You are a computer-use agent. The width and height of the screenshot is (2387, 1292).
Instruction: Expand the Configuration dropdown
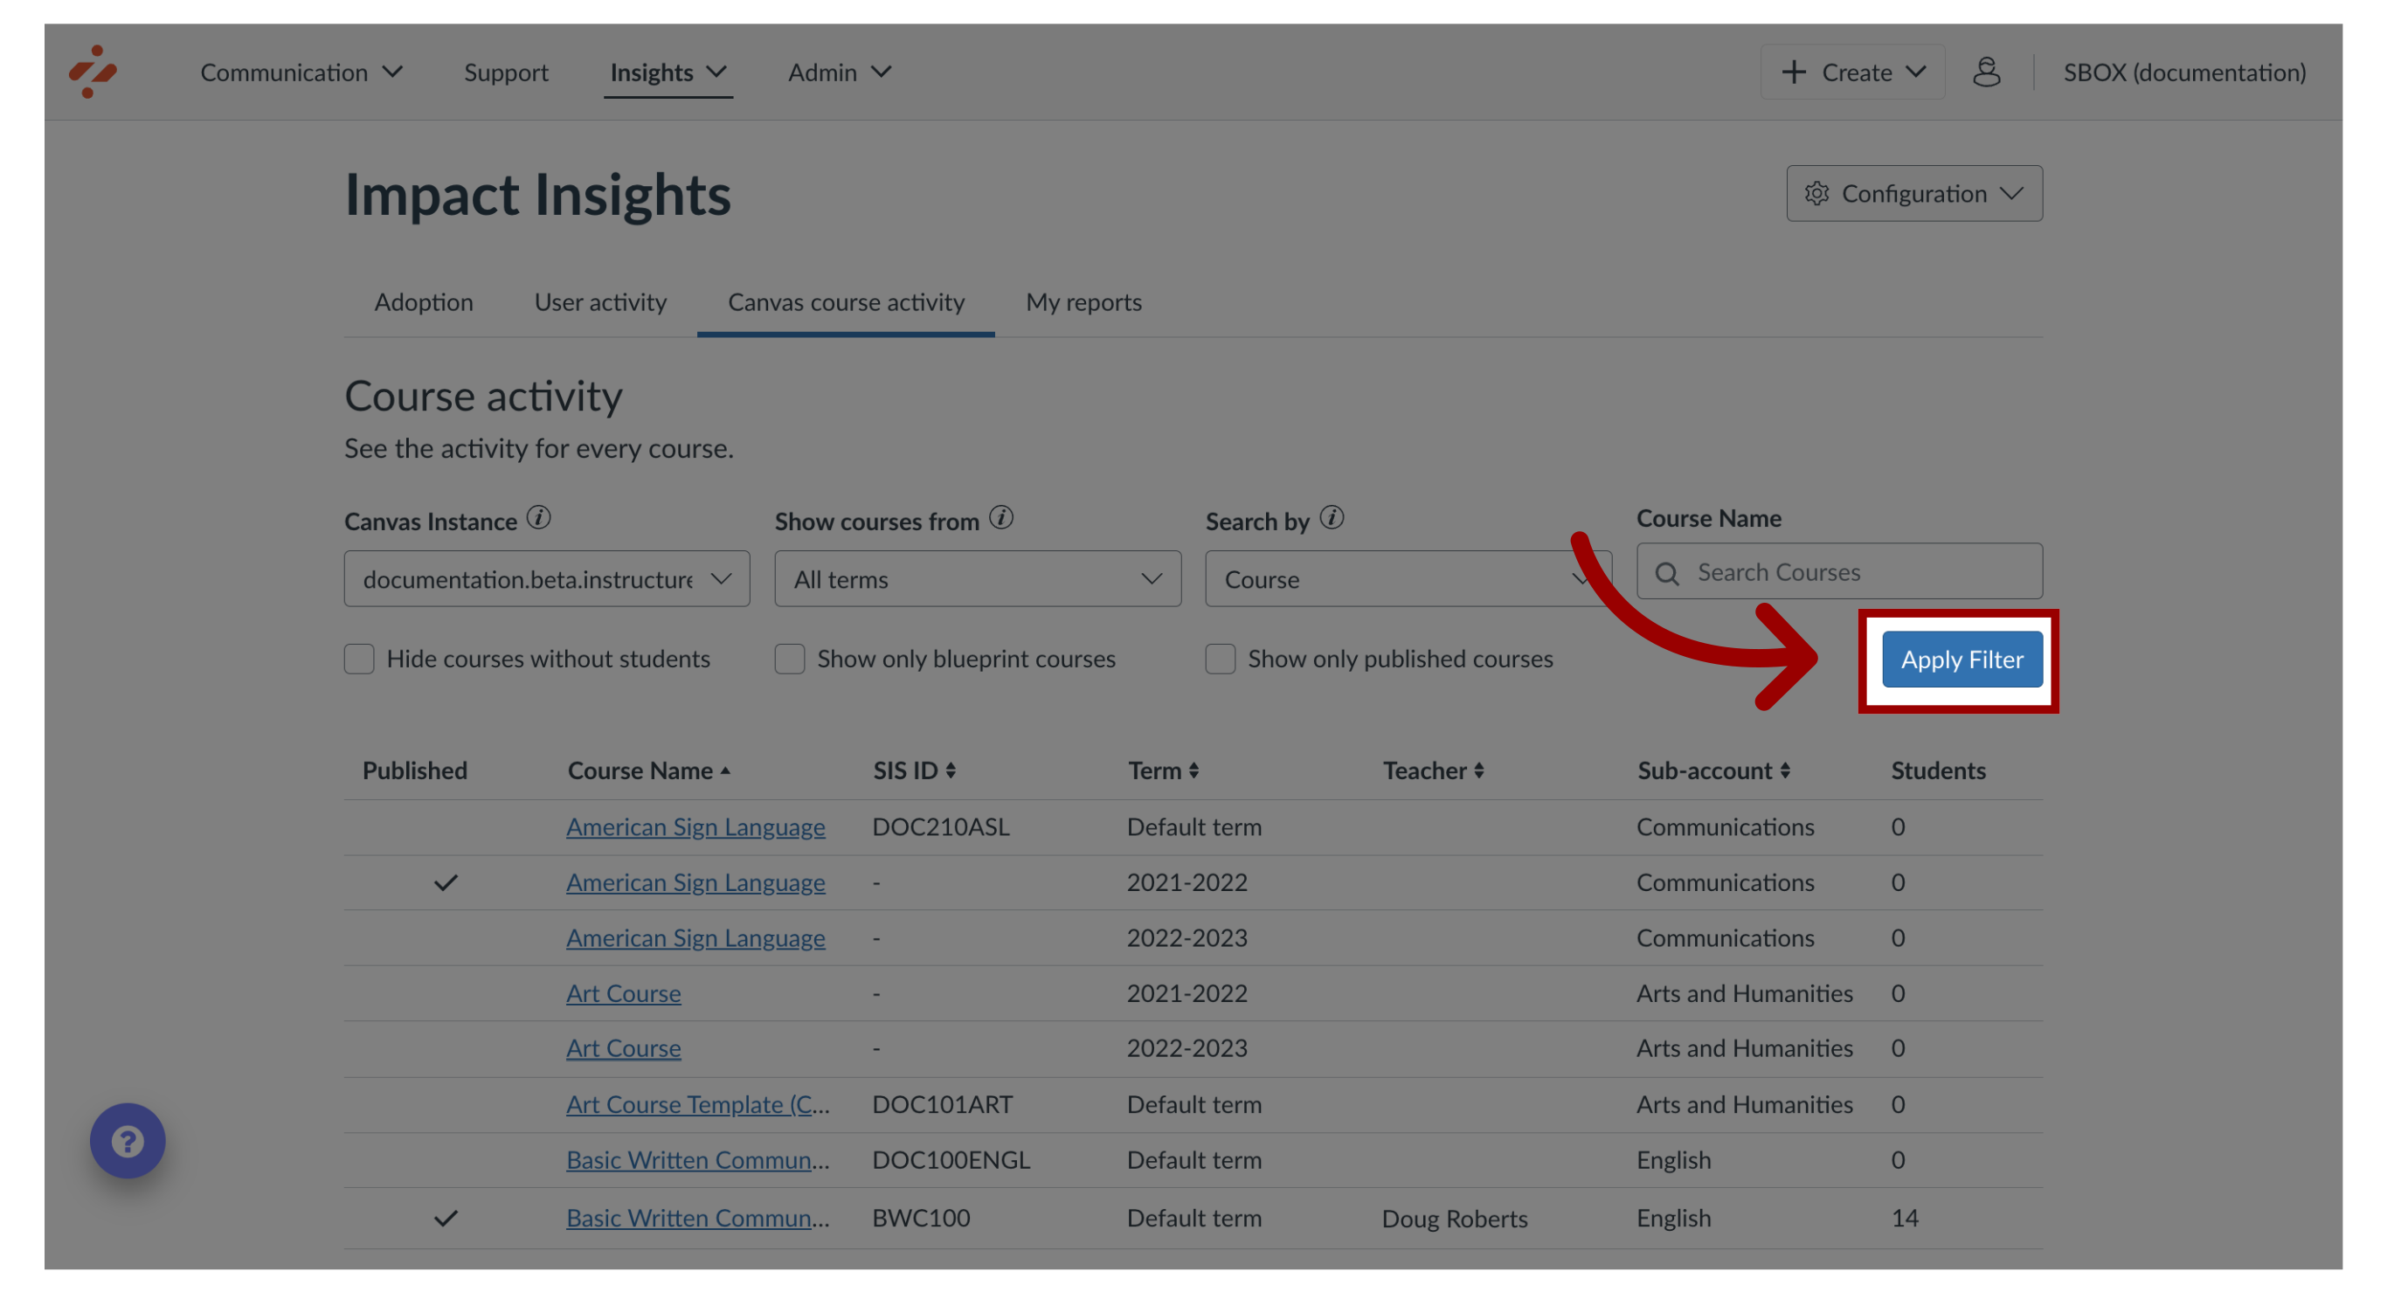coord(1914,194)
